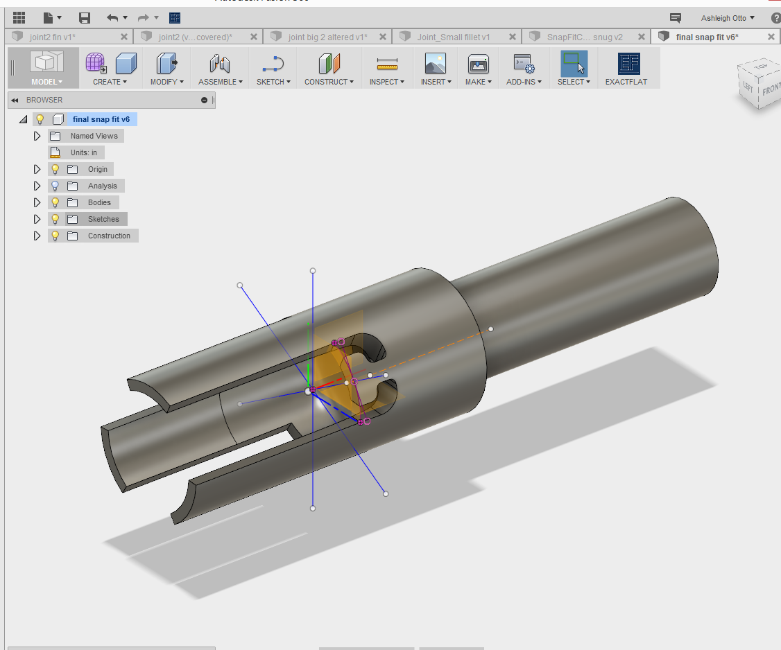781x650 pixels.
Task: Click the ExactFlat icon in the quick access bar
Action: [x=175, y=18]
